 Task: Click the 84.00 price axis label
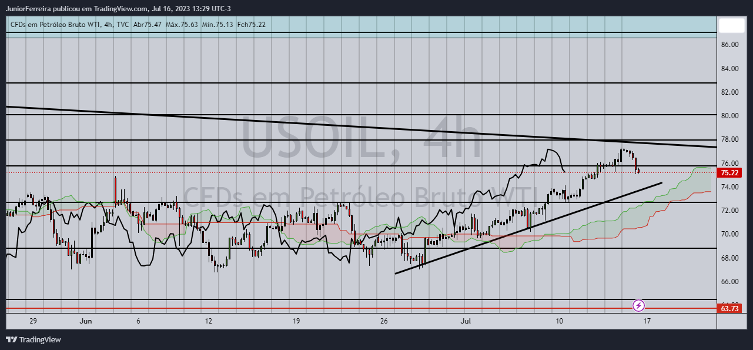[729, 69]
